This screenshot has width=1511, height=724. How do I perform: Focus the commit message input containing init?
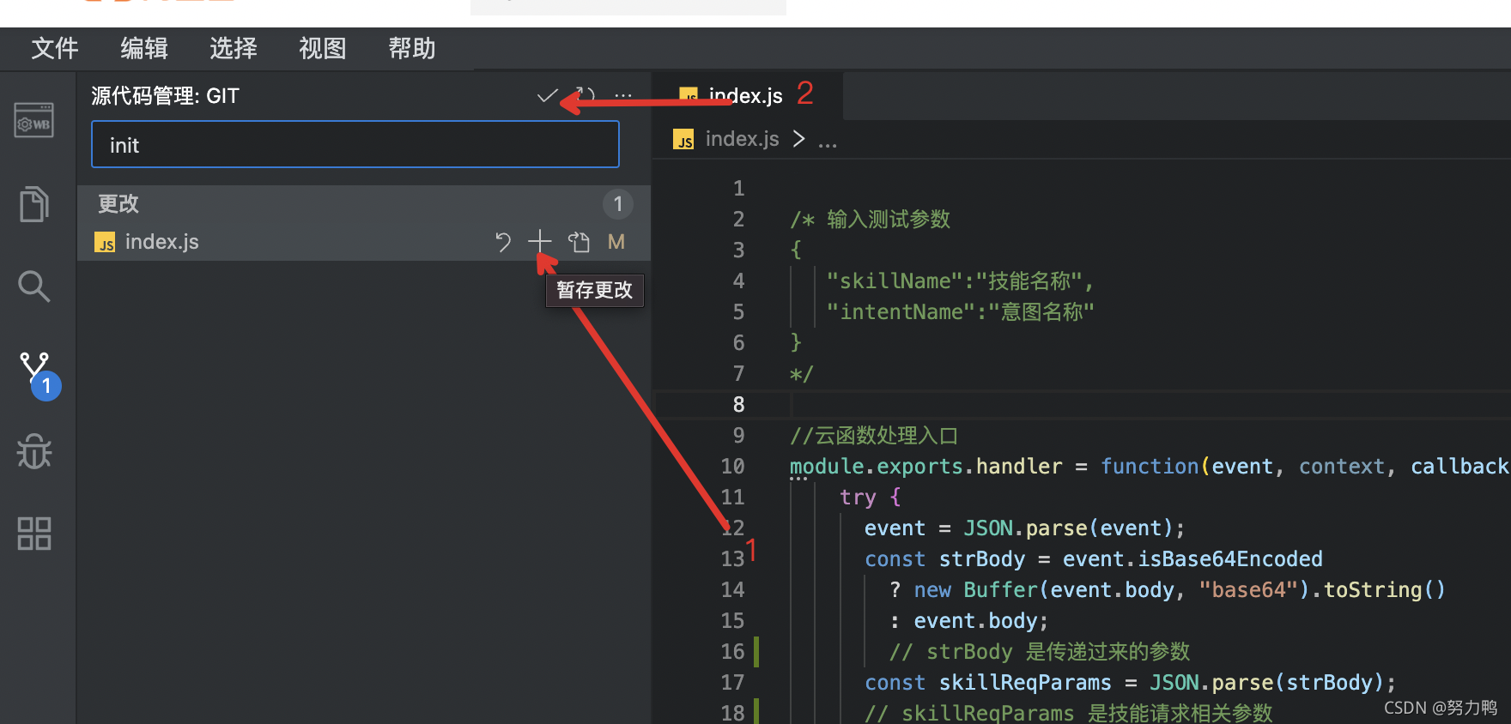(x=355, y=144)
